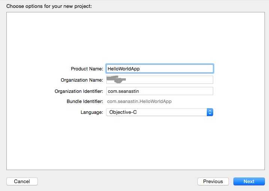Click the "Organization Identifier:" label
Image resolution: width=269 pixels, height=191 pixels.
[79, 91]
